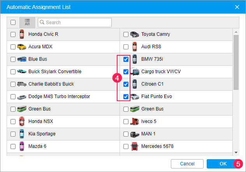
Task: Click the pink Mazda 6 car icon
Action: point(22,146)
